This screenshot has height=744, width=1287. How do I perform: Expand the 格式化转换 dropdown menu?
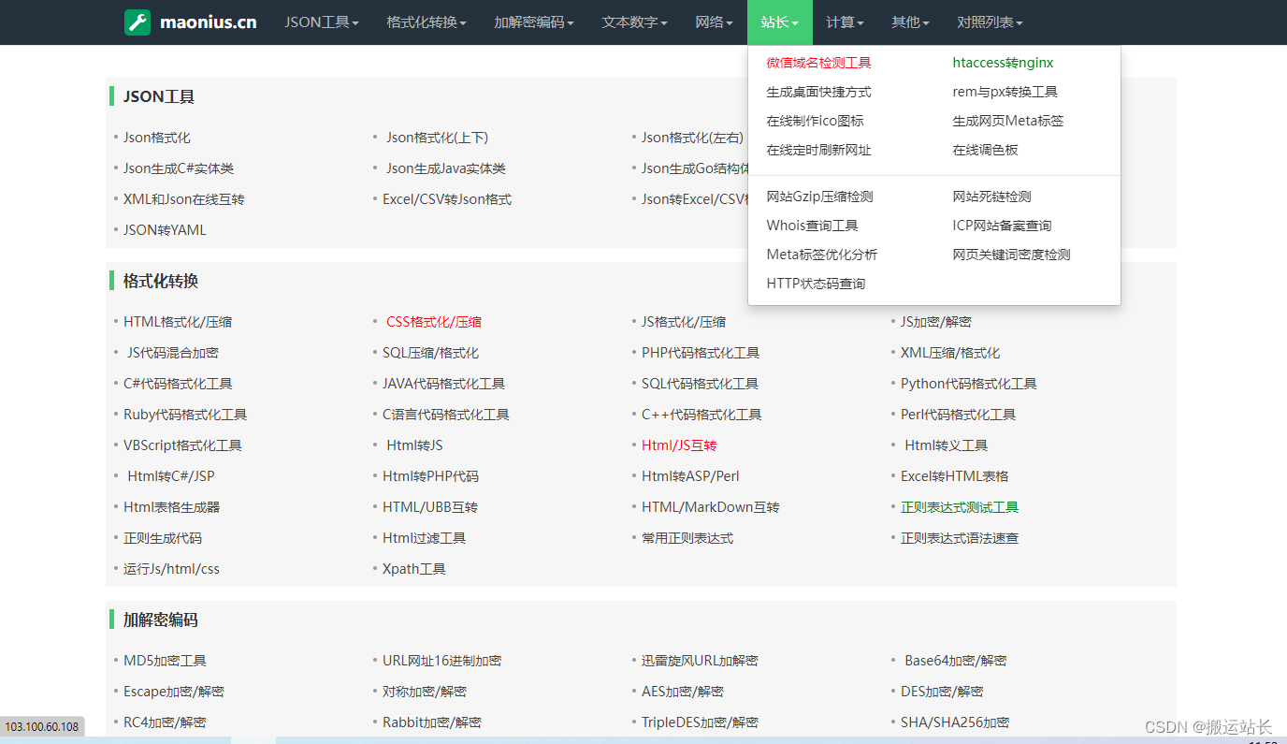click(427, 22)
